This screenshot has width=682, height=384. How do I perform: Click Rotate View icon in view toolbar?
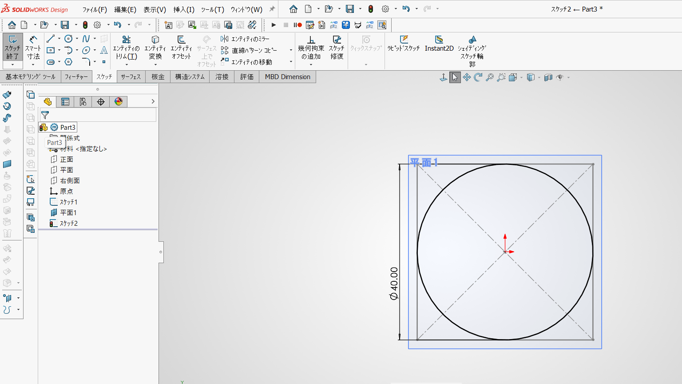tap(478, 77)
